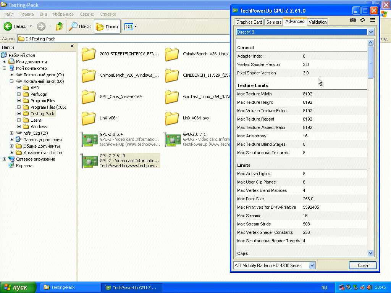Expand the ntfs_32g (E:) node
Screen dimensions: 391x293
[11, 133]
